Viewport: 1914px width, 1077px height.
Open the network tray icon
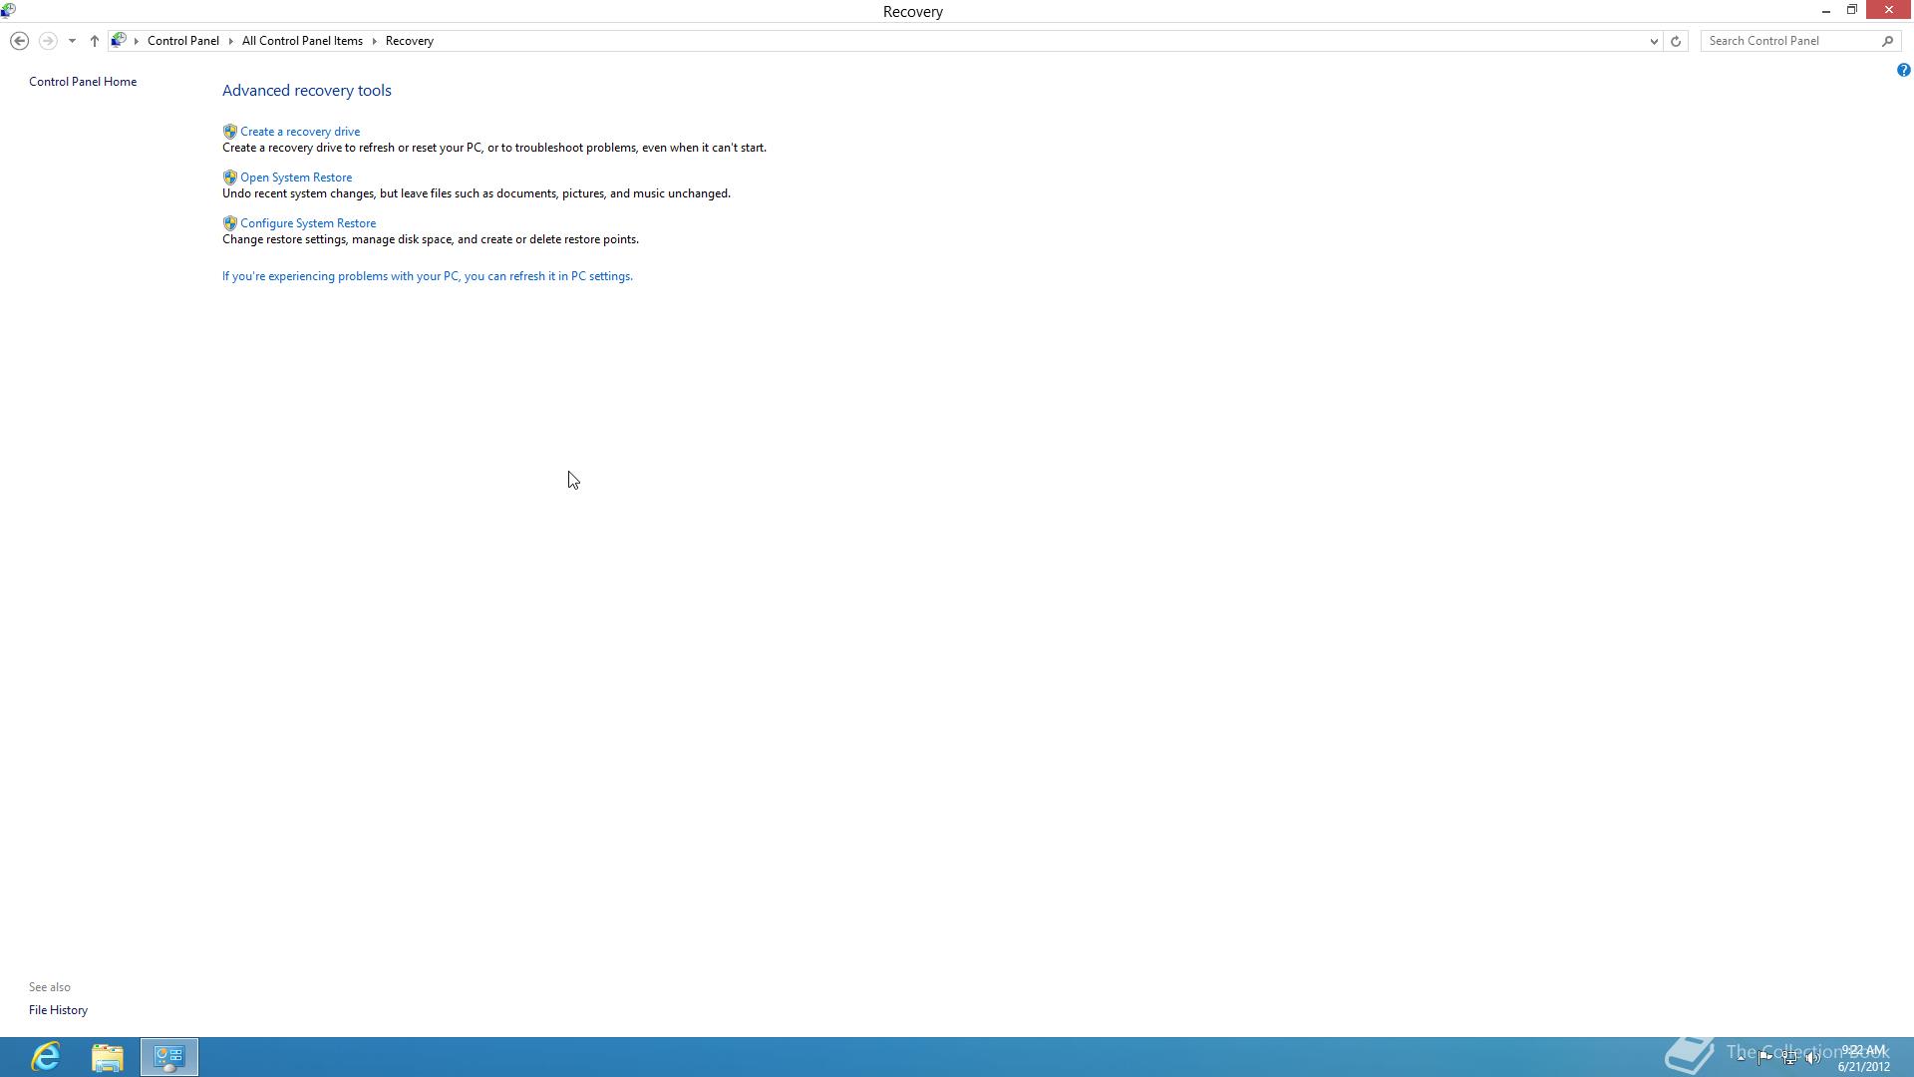tap(1790, 1058)
